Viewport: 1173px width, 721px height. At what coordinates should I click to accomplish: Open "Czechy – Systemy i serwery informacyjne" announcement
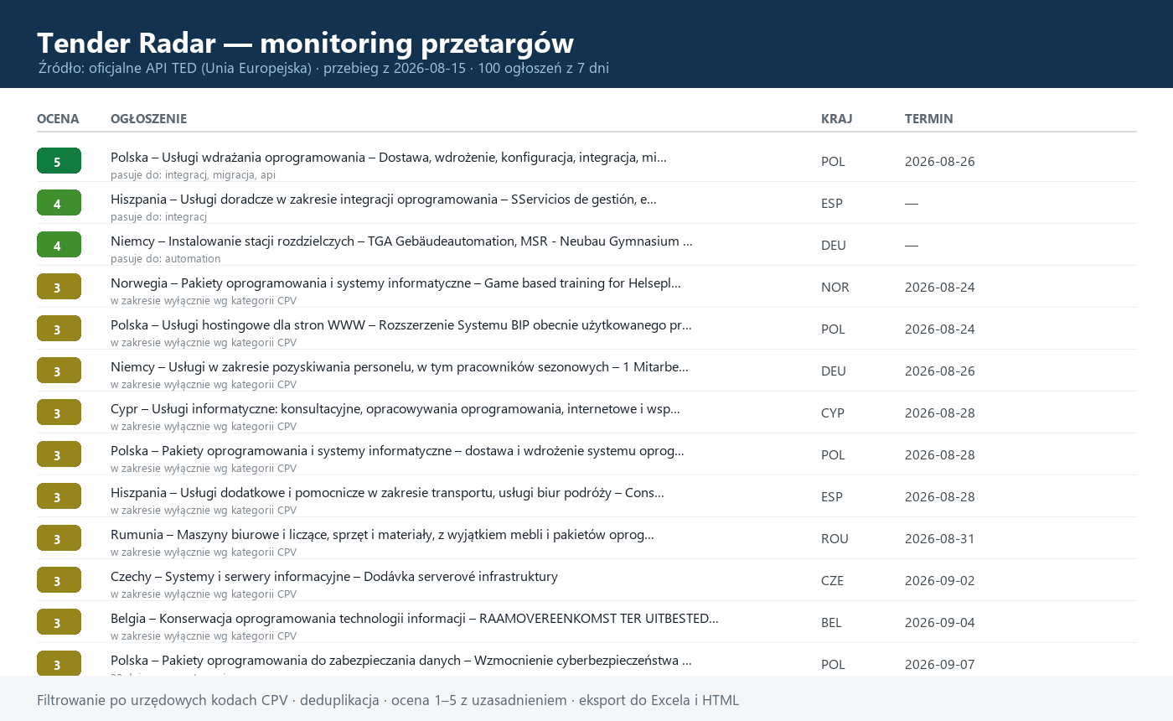[x=334, y=577]
